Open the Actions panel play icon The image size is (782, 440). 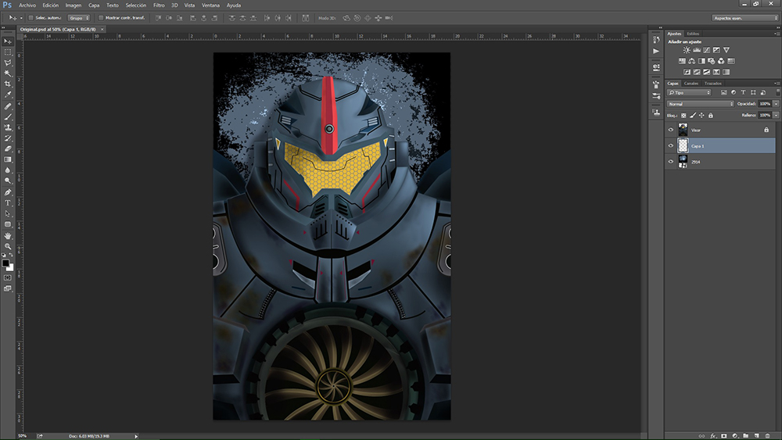coord(656,52)
